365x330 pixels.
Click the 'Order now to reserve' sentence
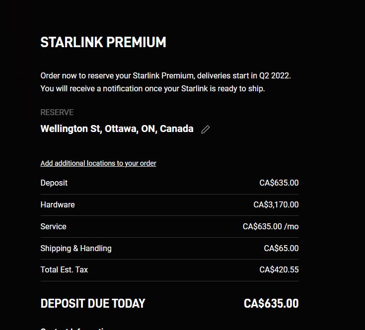pyautogui.click(x=165, y=76)
